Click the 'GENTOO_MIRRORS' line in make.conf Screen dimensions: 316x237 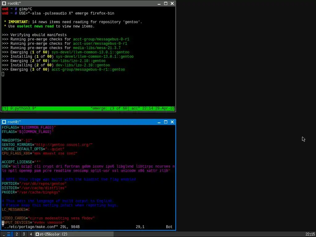point(47,145)
